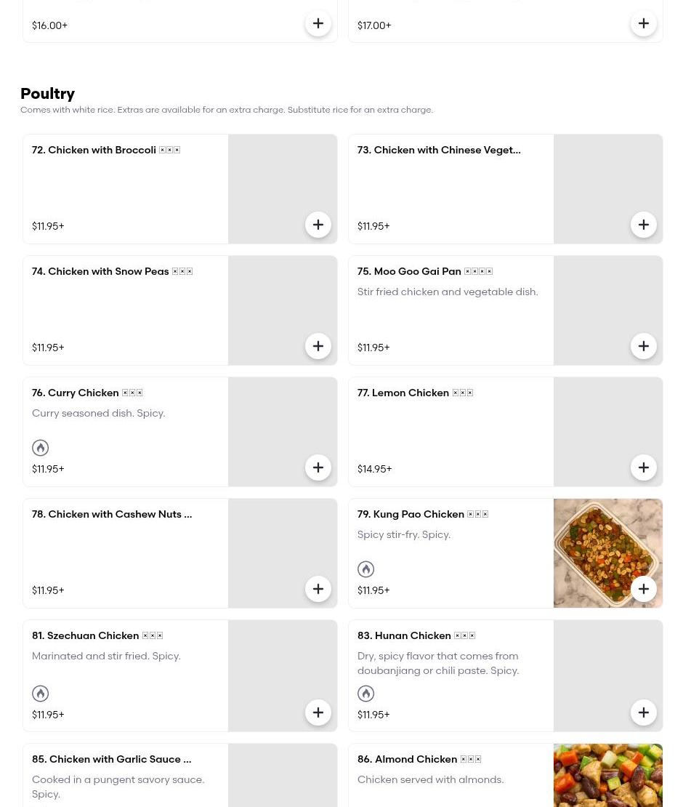Open the 85. Chicken with Garlic Sauce item
The height and width of the screenshot is (807, 683).
[x=111, y=759]
